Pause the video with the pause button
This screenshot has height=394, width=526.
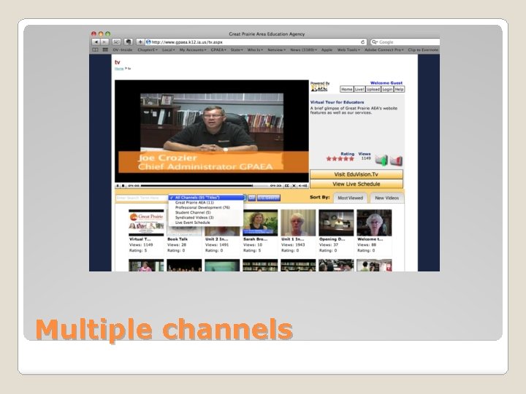[118, 185]
